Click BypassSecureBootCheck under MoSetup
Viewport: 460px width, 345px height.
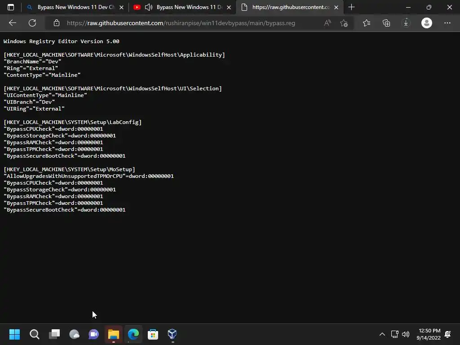(x=65, y=210)
